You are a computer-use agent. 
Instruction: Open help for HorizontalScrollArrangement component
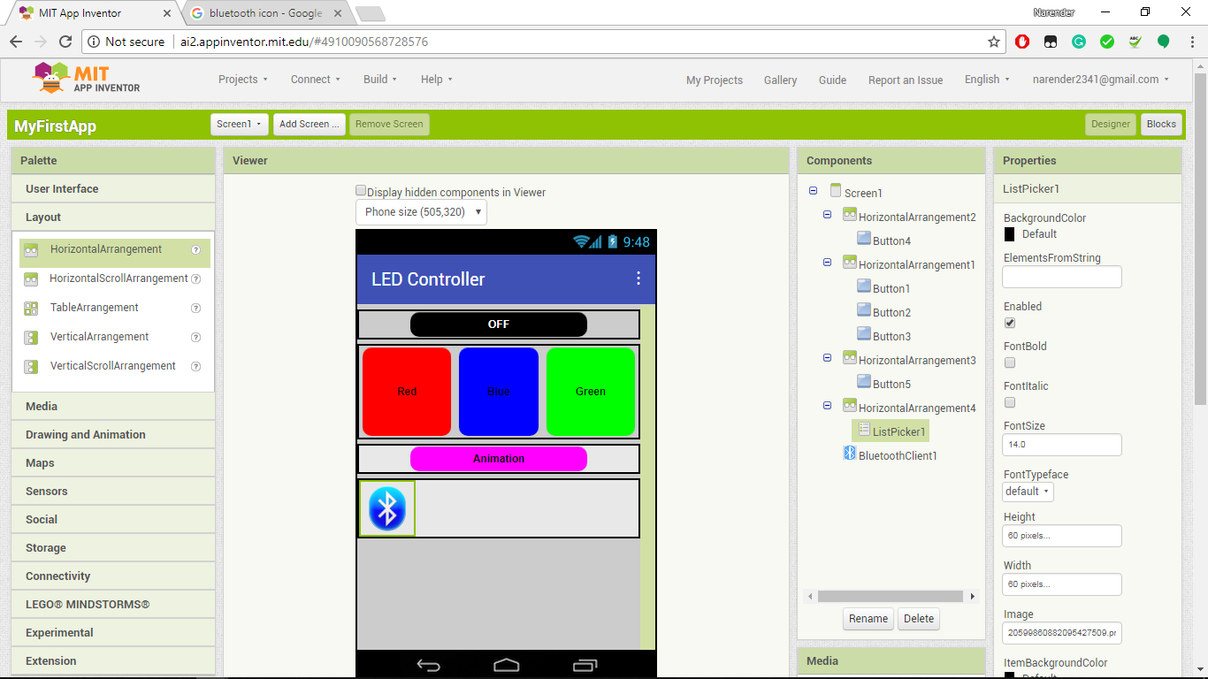point(196,279)
